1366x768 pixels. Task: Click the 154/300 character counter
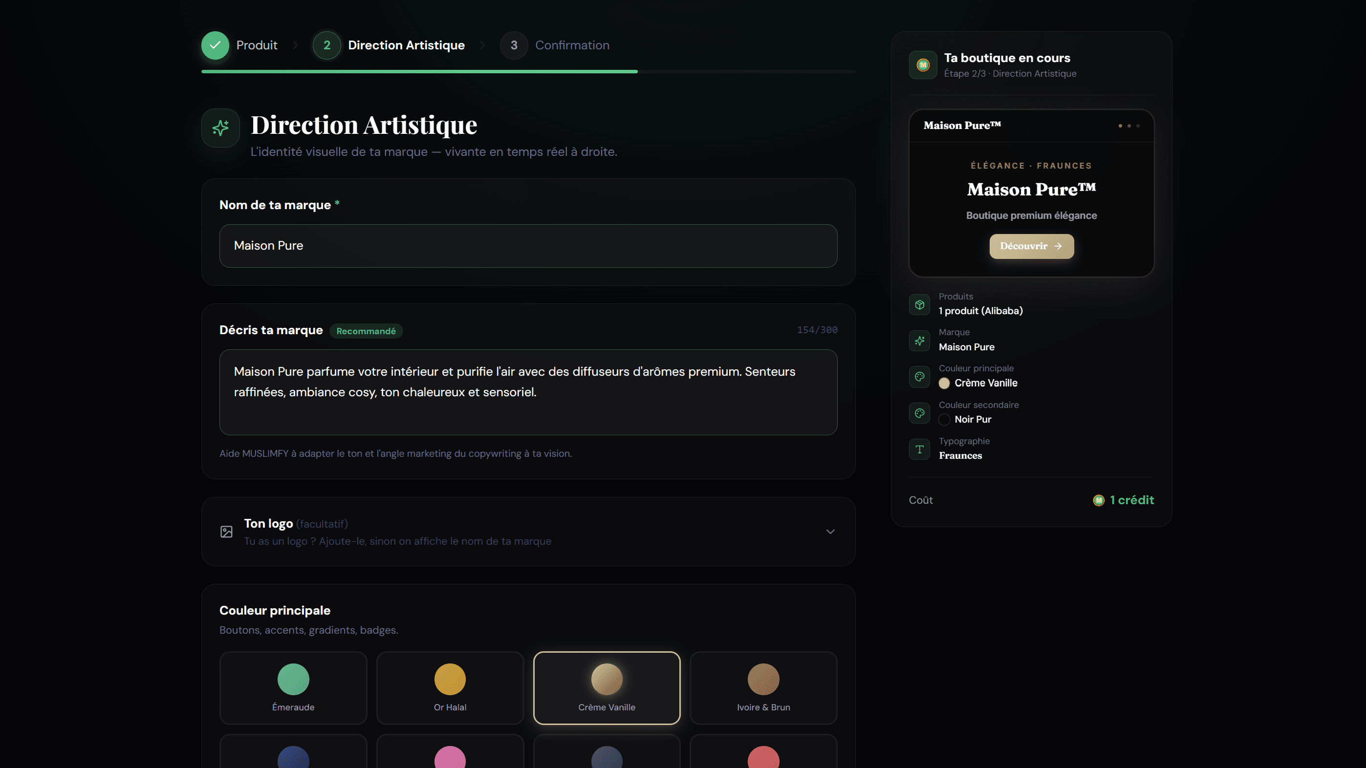[817, 330]
